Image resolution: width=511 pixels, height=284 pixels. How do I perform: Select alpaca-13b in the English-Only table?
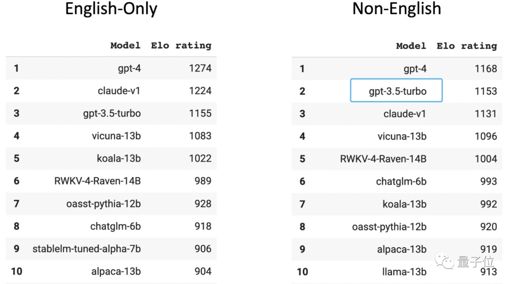point(116,271)
